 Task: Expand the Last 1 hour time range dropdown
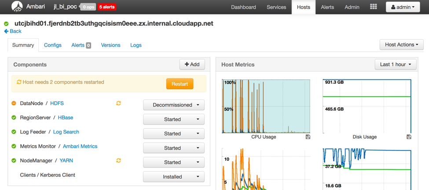tap(396, 65)
